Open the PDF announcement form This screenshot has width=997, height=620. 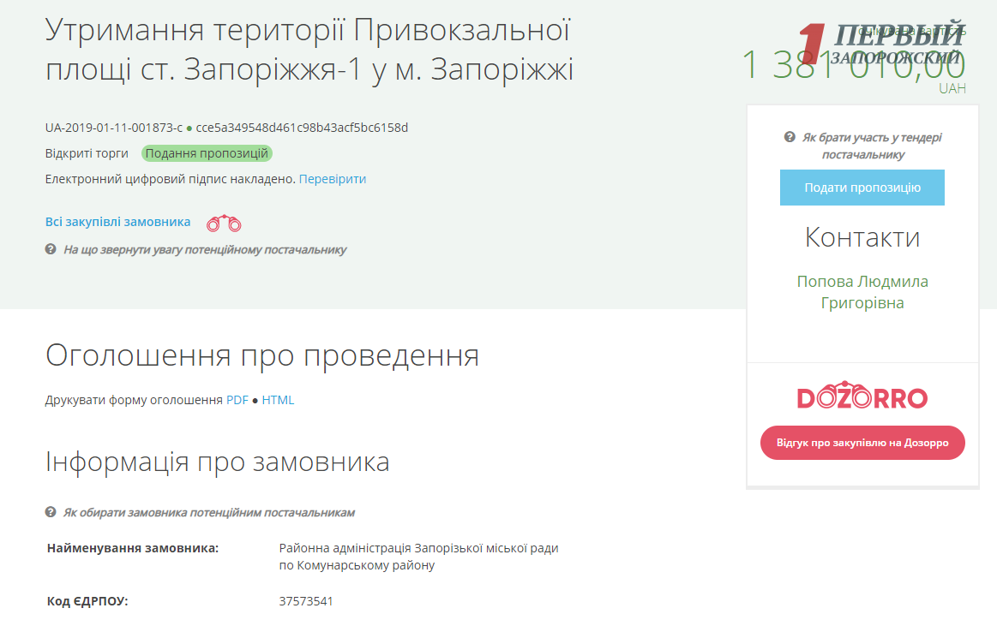click(237, 400)
